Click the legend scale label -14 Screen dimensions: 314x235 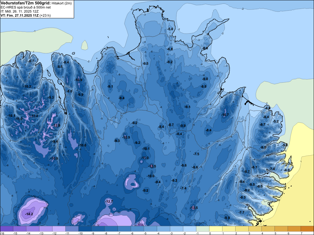pos(28,233)
